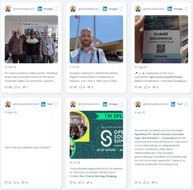The height and width of the screenshot is (190, 193).
Task: Open external link icon on 2 Jul 25 post
Action: coord(121,9)
